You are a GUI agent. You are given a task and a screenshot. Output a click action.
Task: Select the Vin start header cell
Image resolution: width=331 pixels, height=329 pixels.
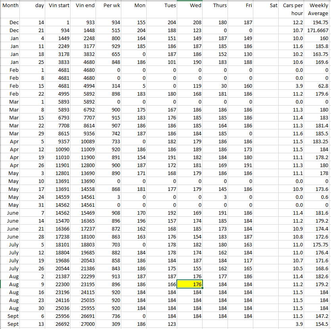[x=59, y=6]
